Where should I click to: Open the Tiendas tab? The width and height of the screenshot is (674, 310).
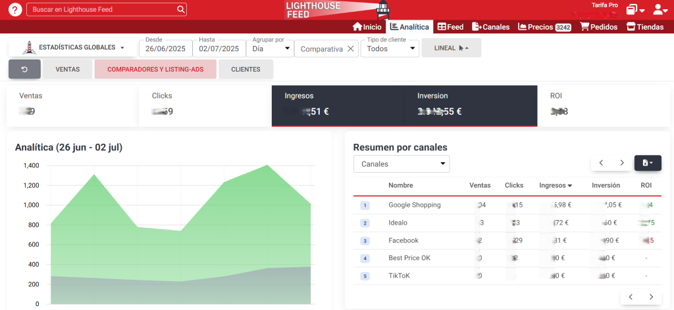click(x=645, y=26)
